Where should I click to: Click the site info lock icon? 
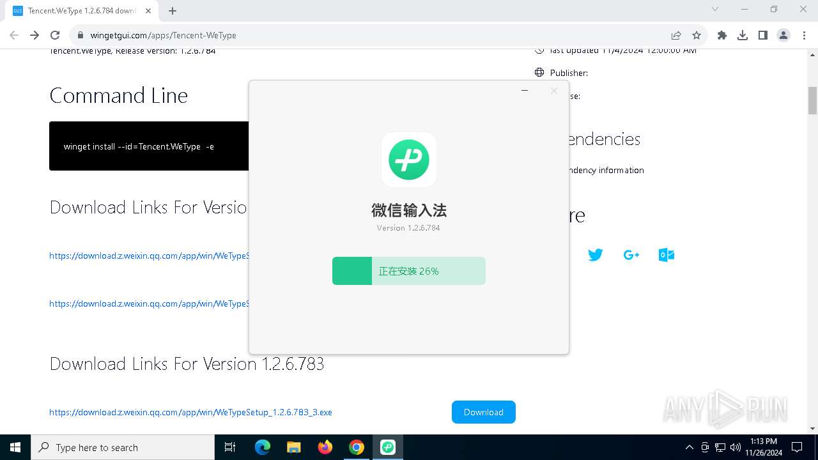coord(80,35)
